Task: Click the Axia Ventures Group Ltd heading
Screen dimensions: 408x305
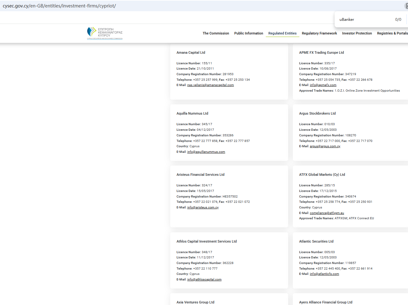Action: (195, 302)
